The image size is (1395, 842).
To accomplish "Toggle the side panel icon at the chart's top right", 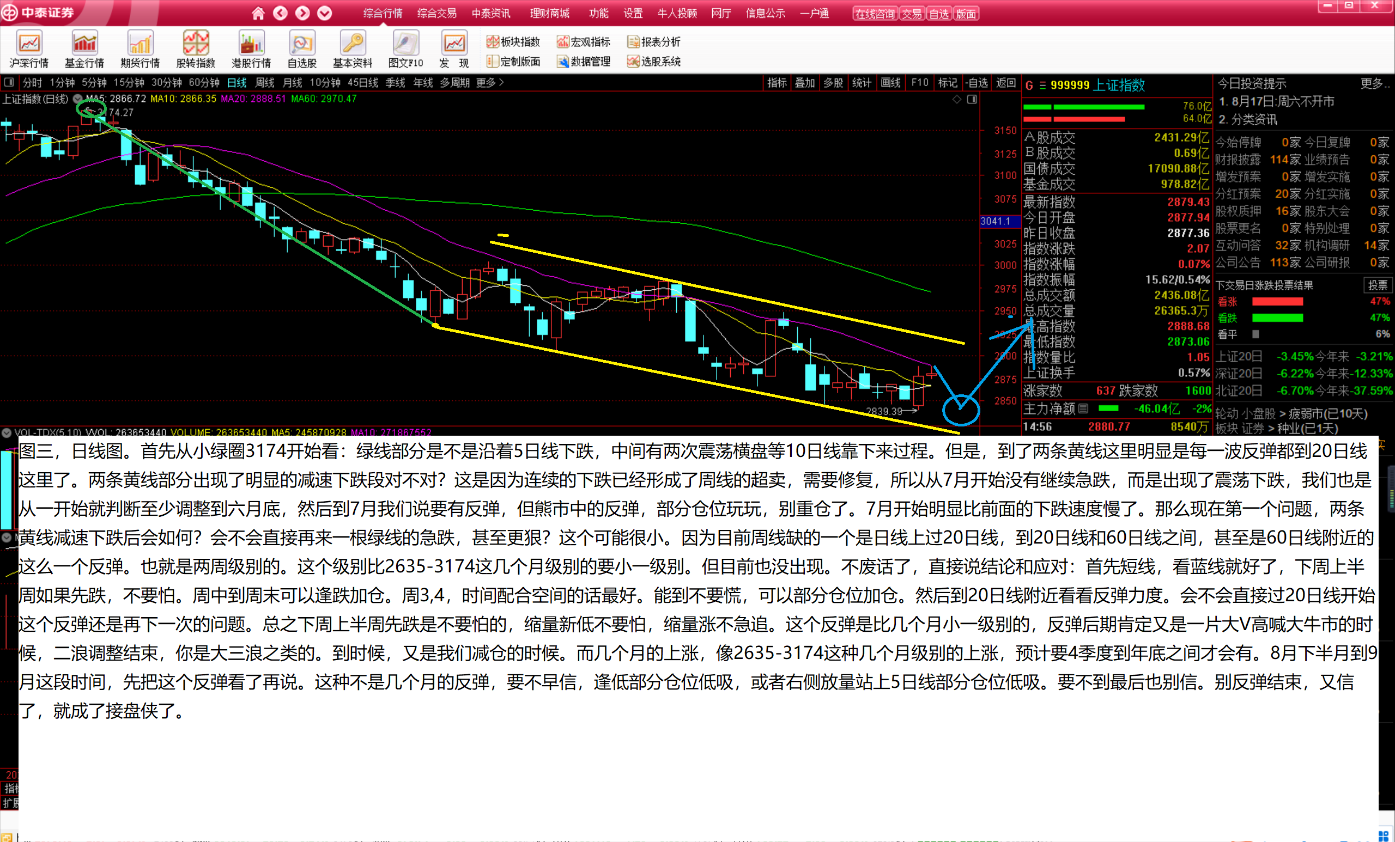I will click(x=972, y=100).
